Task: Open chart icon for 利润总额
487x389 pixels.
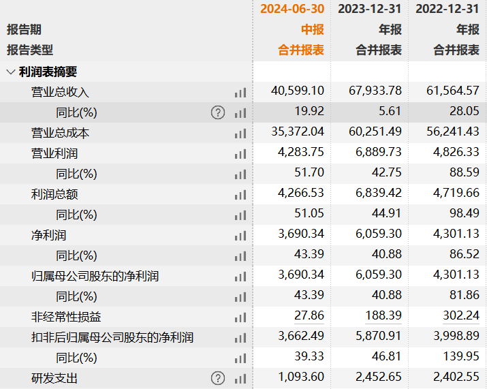Action: coord(240,195)
